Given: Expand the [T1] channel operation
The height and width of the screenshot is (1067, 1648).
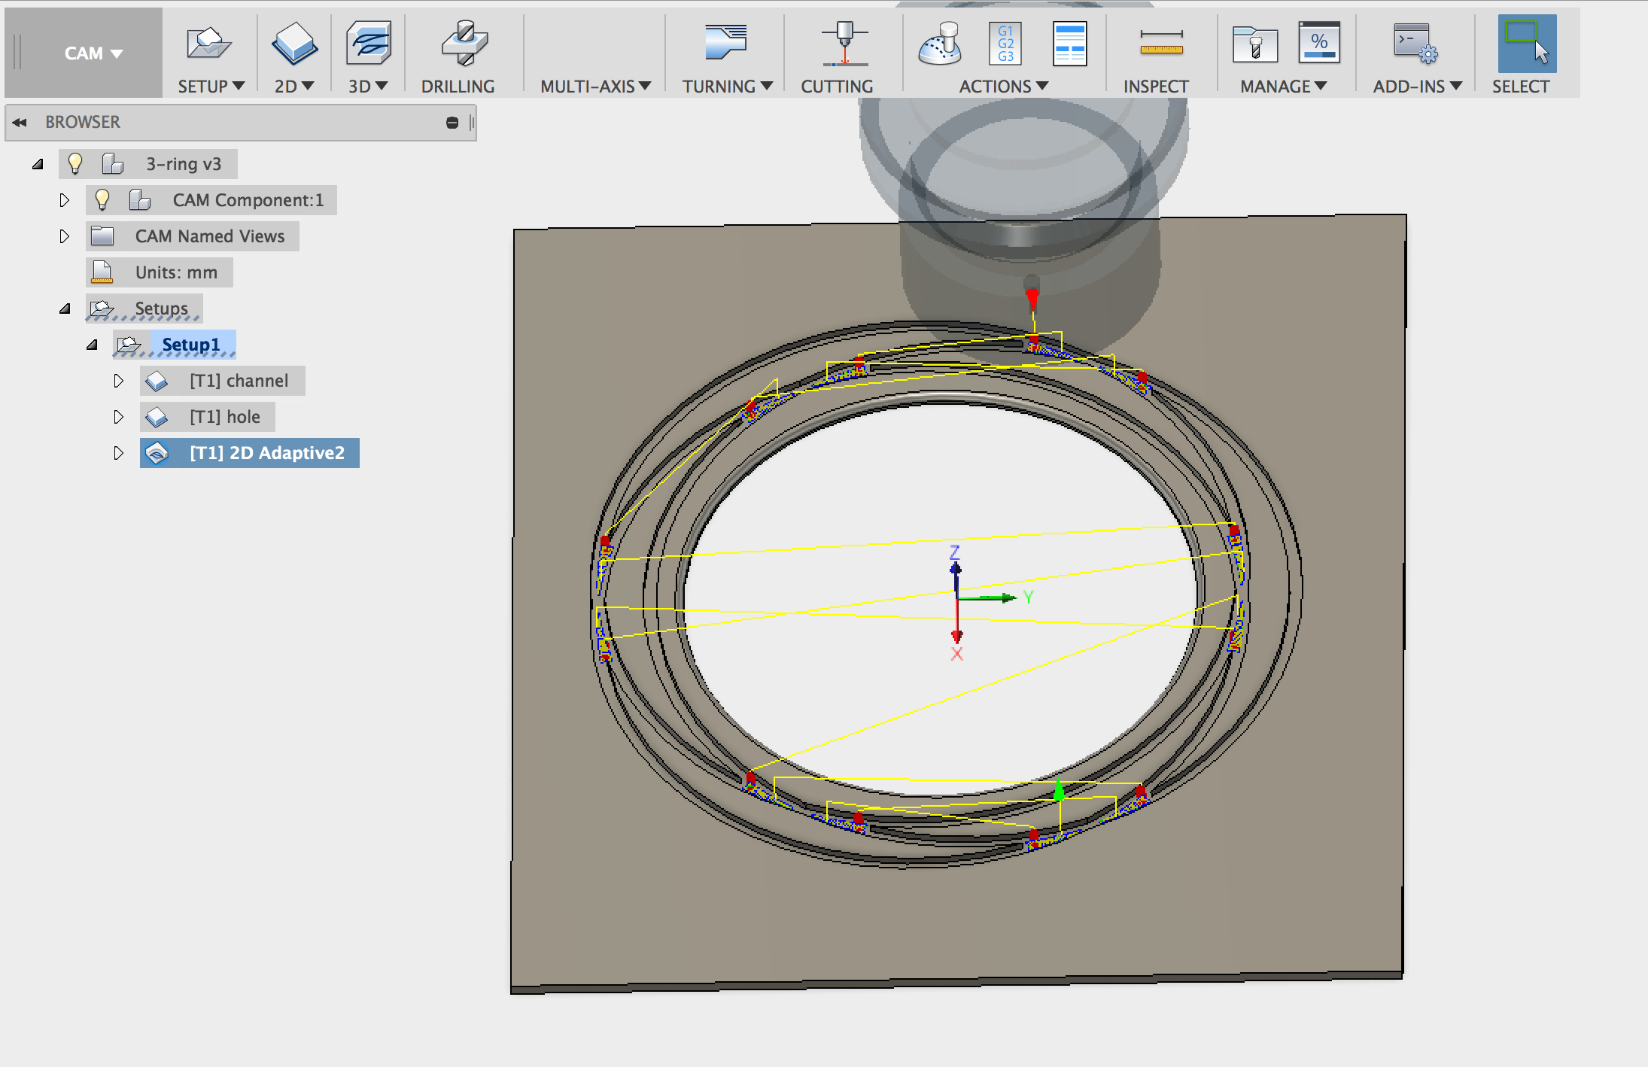Looking at the screenshot, I should pyautogui.click(x=119, y=381).
